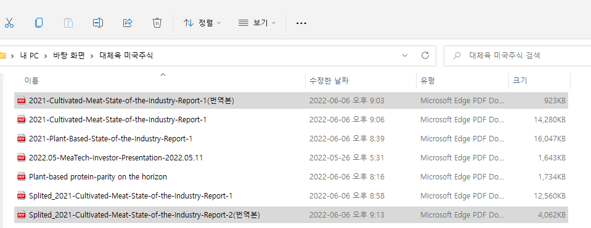Click the Delete trash can icon
The width and height of the screenshot is (591, 228).
click(x=157, y=23)
